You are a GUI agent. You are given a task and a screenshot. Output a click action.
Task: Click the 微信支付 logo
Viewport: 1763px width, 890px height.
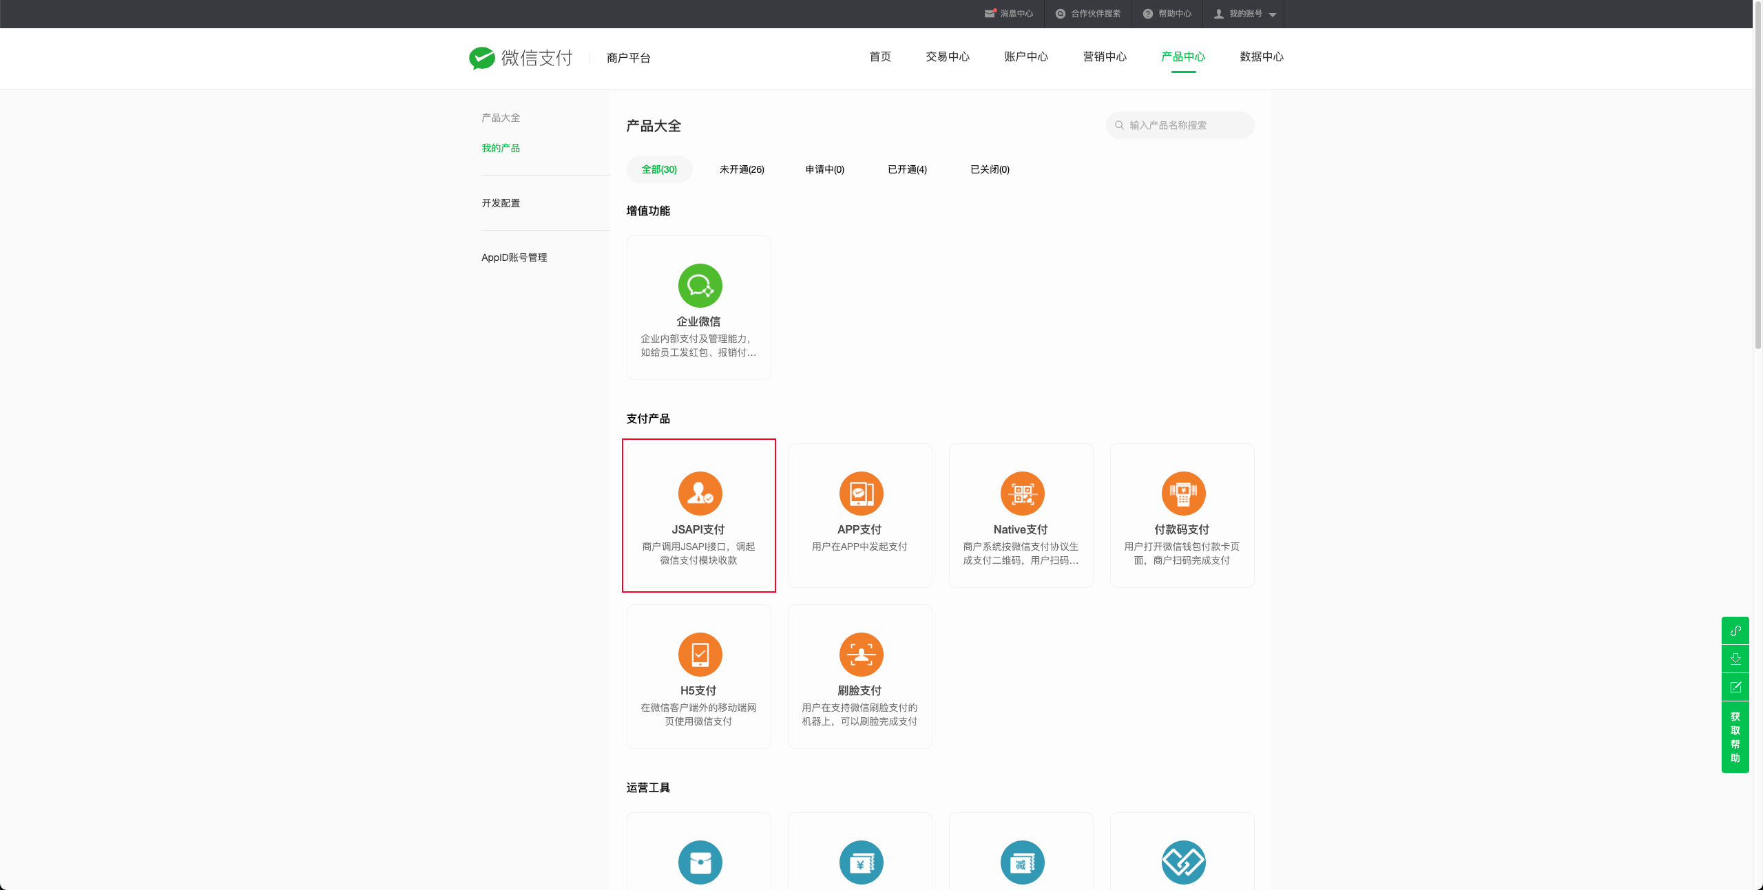click(x=521, y=58)
